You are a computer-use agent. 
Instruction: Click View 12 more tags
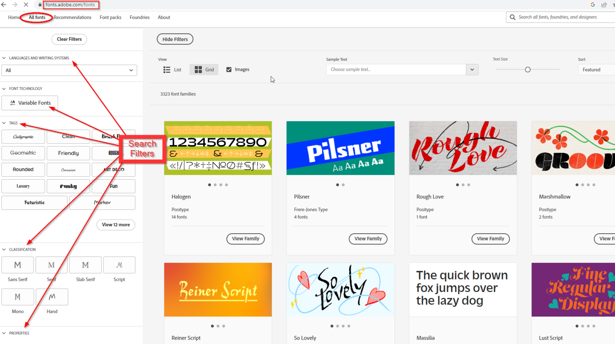(x=116, y=225)
